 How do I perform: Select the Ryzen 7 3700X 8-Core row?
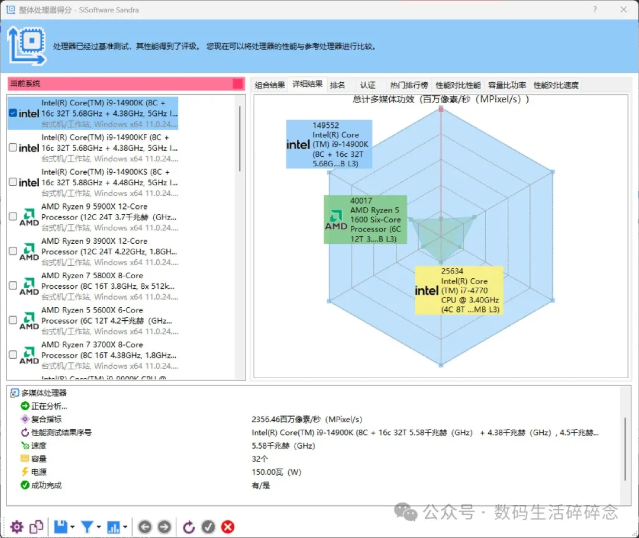pos(93,355)
